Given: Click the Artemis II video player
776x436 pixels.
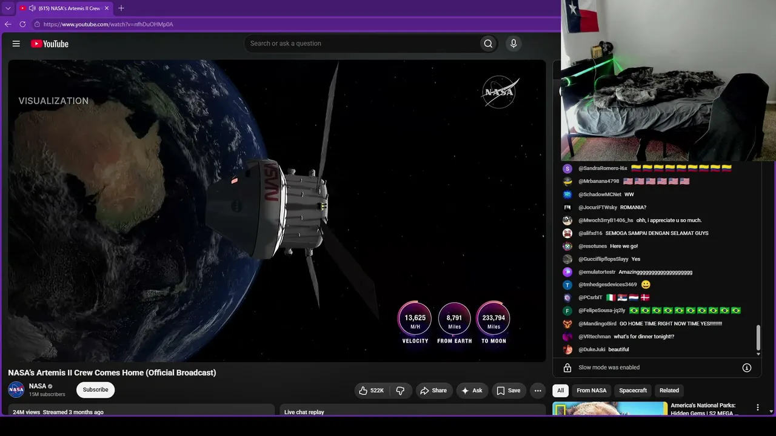Looking at the screenshot, I should click(x=277, y=211).
